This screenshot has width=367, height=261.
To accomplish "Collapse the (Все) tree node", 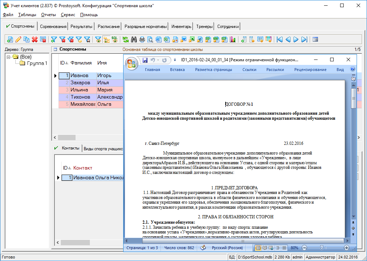I will [9, 57].
